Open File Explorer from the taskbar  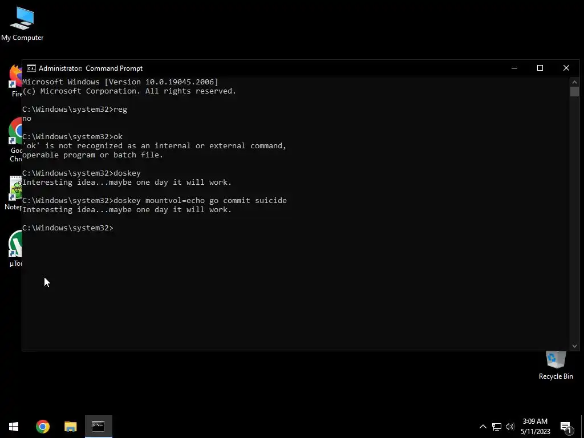(70, 427)
